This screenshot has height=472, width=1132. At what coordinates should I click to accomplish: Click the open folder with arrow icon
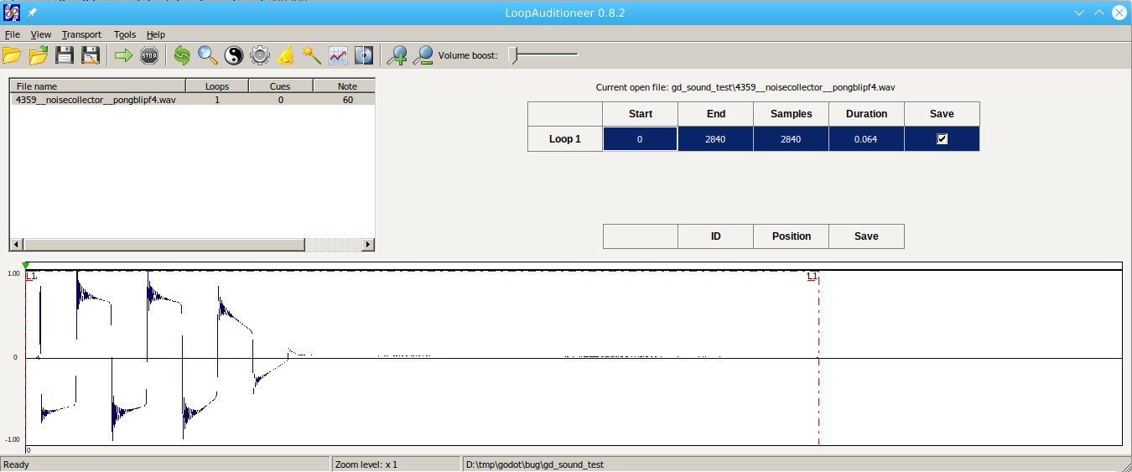click(x=39, y=56)
